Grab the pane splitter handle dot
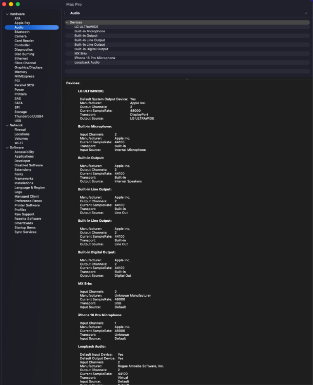The width and height of the screenshot is (313, 385). (187, 79)
